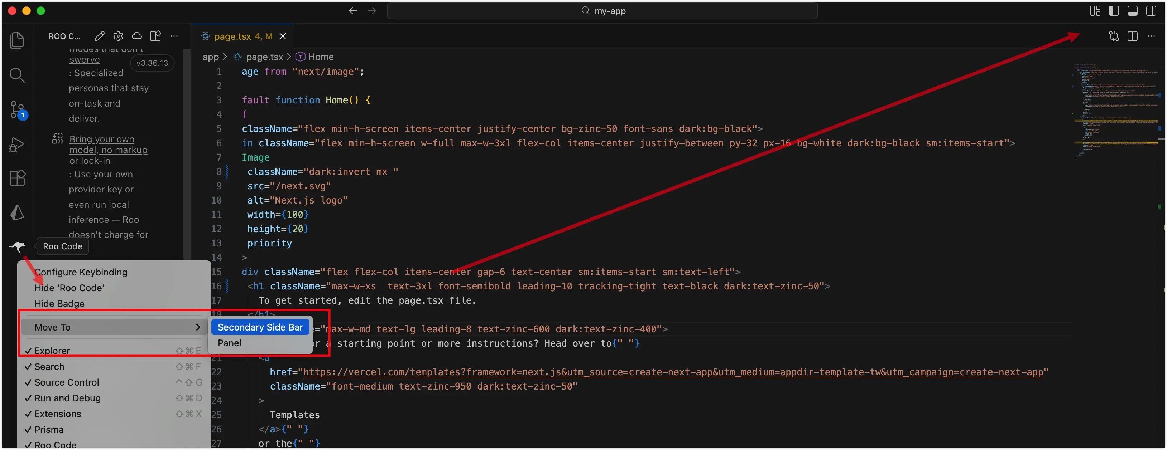Toggle panel visibility in title bar
Image resolution: width=1167 pixels, height=450 pixels.
pyautogui.click(x=1132, y=11)
